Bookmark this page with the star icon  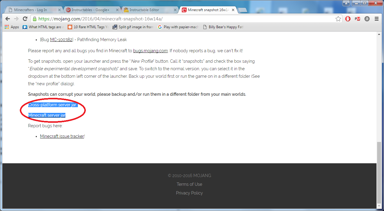tap(338, 19)
